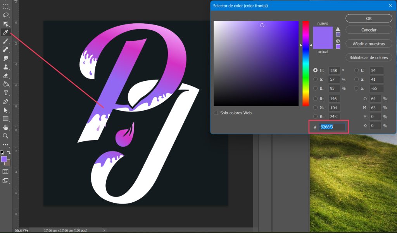Choose the L lightness radio button
397x233 pixels.
click(356, 70)
